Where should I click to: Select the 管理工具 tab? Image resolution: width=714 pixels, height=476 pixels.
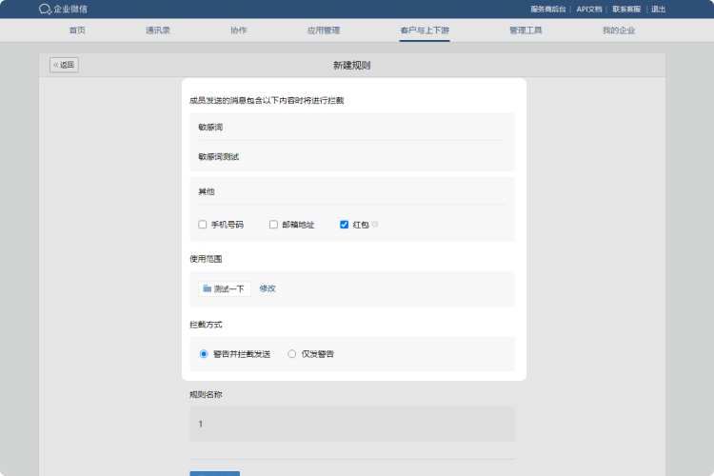coord(526,30)
